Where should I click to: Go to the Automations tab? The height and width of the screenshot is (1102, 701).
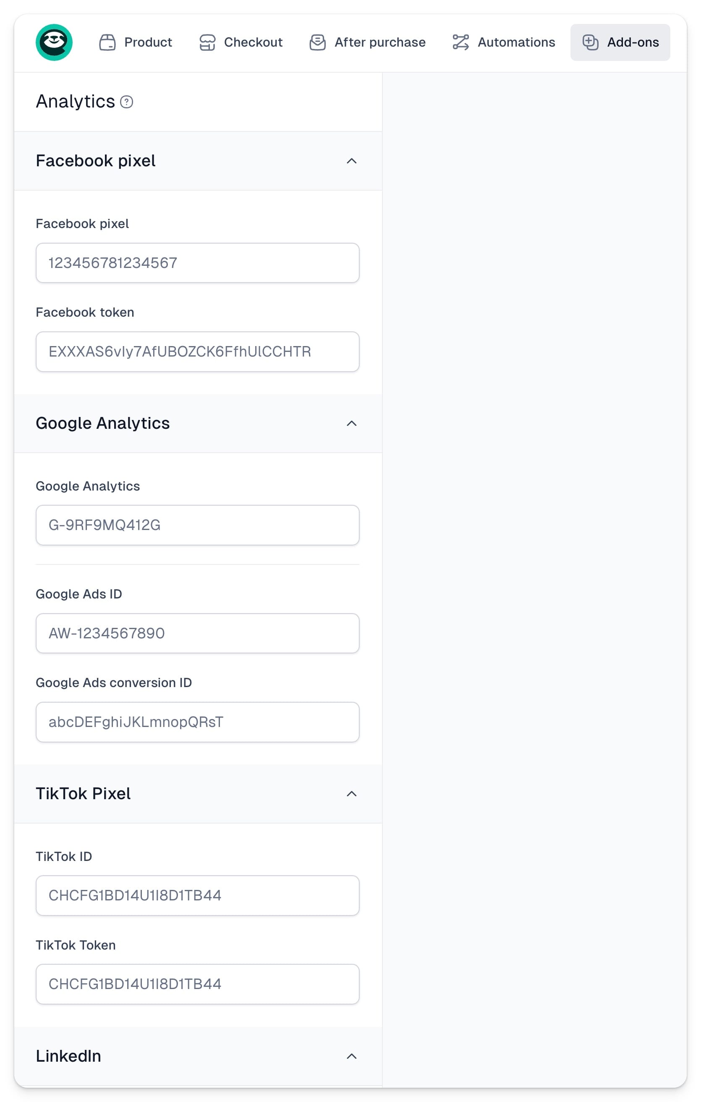(x=503, y=42)
